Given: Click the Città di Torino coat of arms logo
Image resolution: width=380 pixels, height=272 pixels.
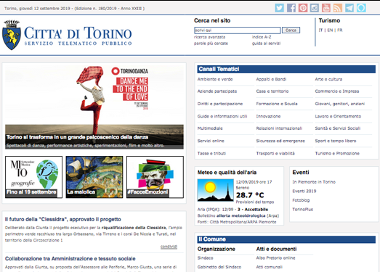Looking at the screenshot, I should coord(11,35).
